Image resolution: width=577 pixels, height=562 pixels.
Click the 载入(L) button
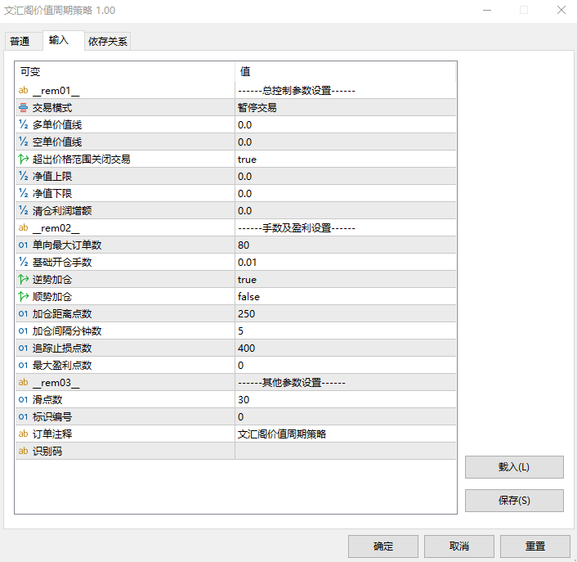(x=513, y=467)
